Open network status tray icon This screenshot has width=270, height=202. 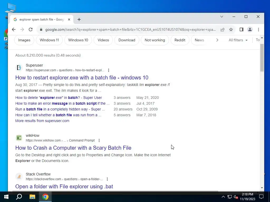pyautogui.click(x=230, y=197)
